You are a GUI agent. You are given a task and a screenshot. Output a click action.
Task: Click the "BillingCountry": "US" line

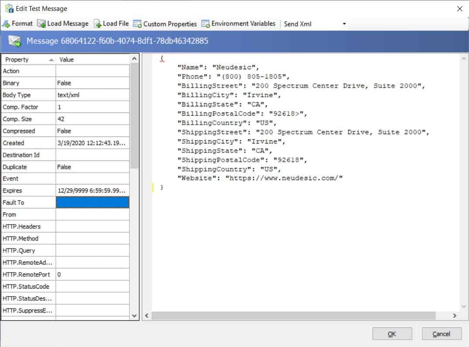tap(227, 123)
